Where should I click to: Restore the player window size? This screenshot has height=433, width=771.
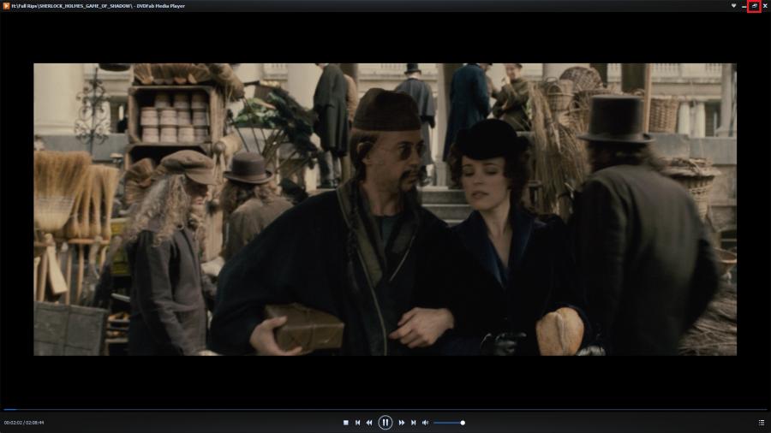754,6
